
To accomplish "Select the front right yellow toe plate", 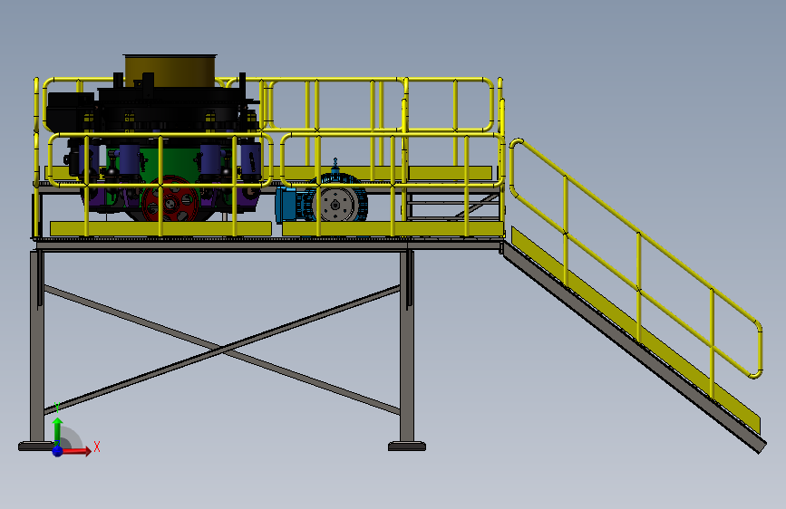I will point(393,228).
